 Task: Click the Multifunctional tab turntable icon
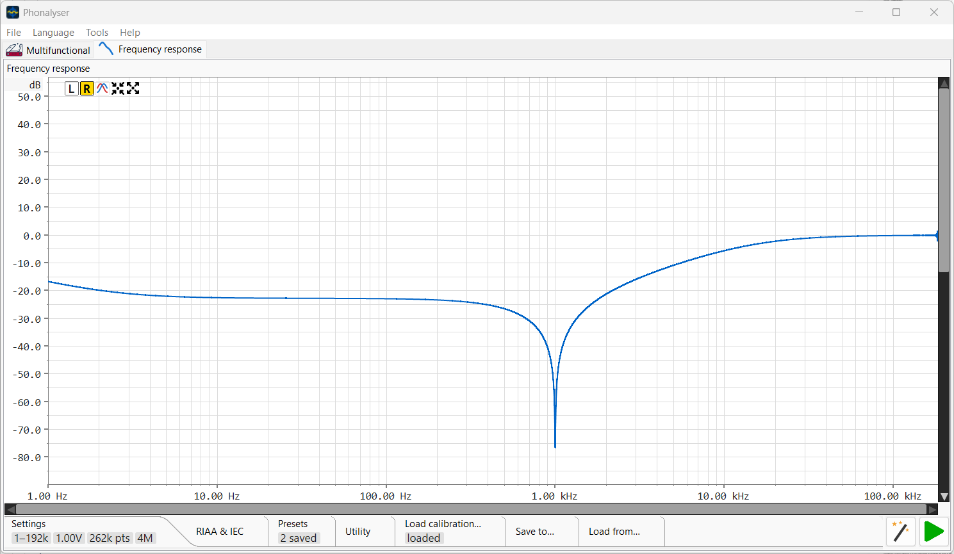(14, 50)
